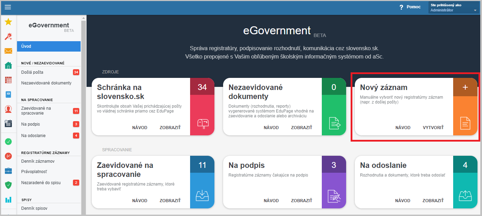Click the plus icon on Nový záznam card
The width and height of the screenshot is (482, 216).
click(x=465, y=88)
